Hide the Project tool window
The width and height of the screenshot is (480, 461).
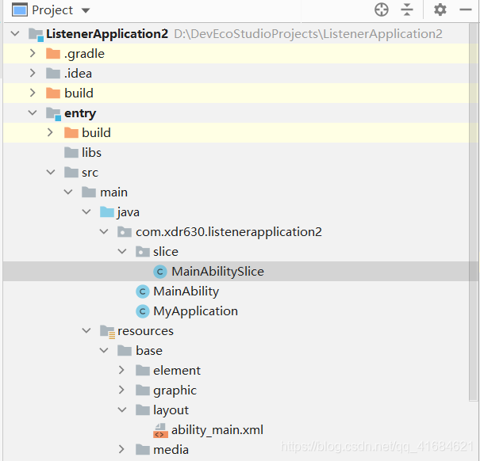tap(465, 10)
